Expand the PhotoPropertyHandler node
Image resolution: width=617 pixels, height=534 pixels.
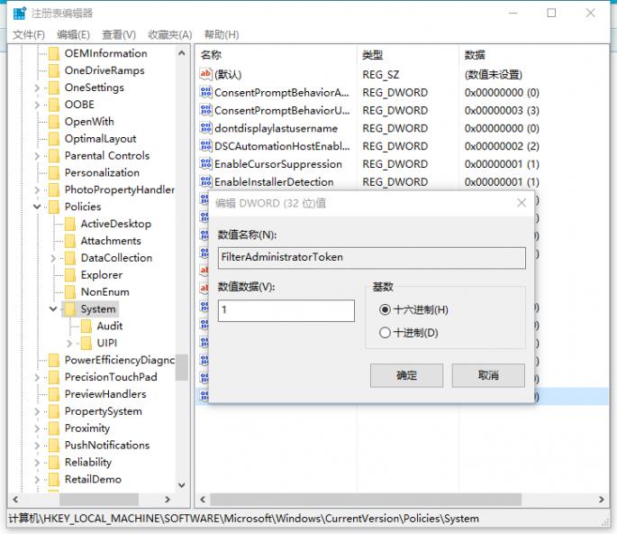37,190
